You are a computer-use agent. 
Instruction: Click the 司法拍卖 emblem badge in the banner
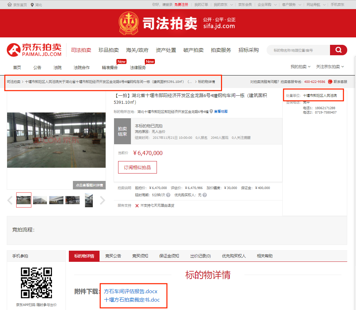click(129, 23)
